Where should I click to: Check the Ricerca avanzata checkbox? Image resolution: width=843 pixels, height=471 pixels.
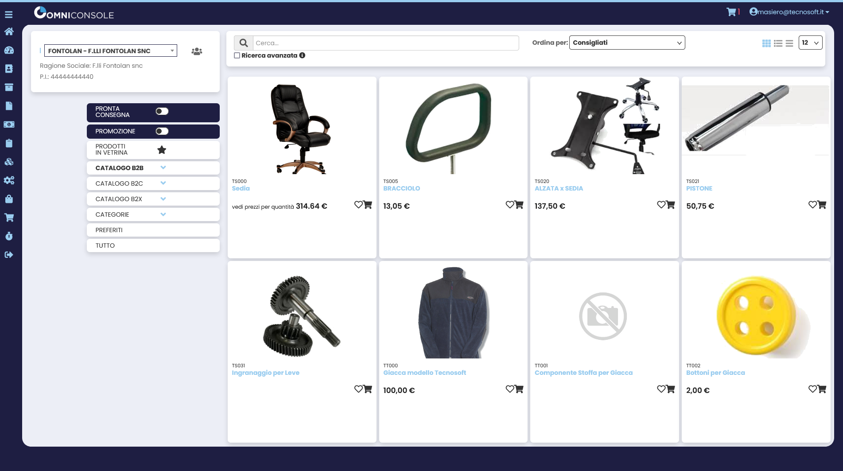(x=237, y=55)
